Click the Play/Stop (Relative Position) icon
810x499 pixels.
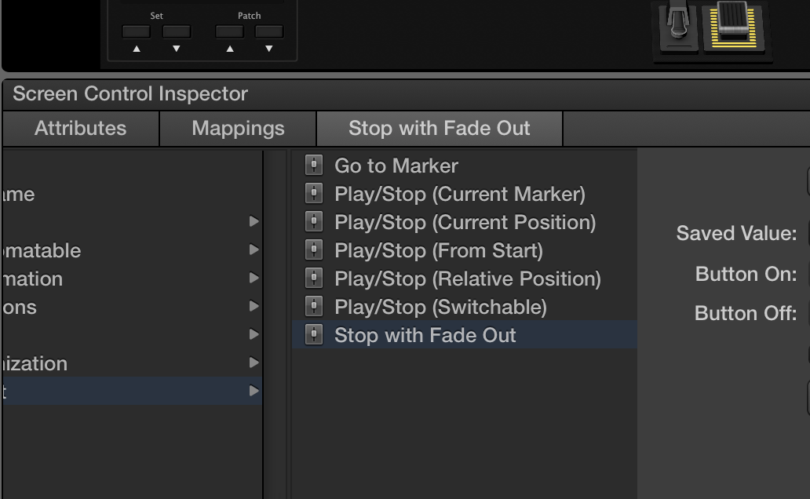314,279
